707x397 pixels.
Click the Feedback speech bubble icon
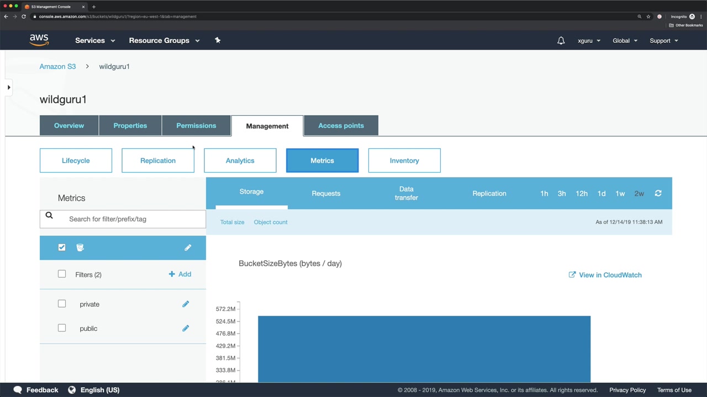[x=18, y=390]
